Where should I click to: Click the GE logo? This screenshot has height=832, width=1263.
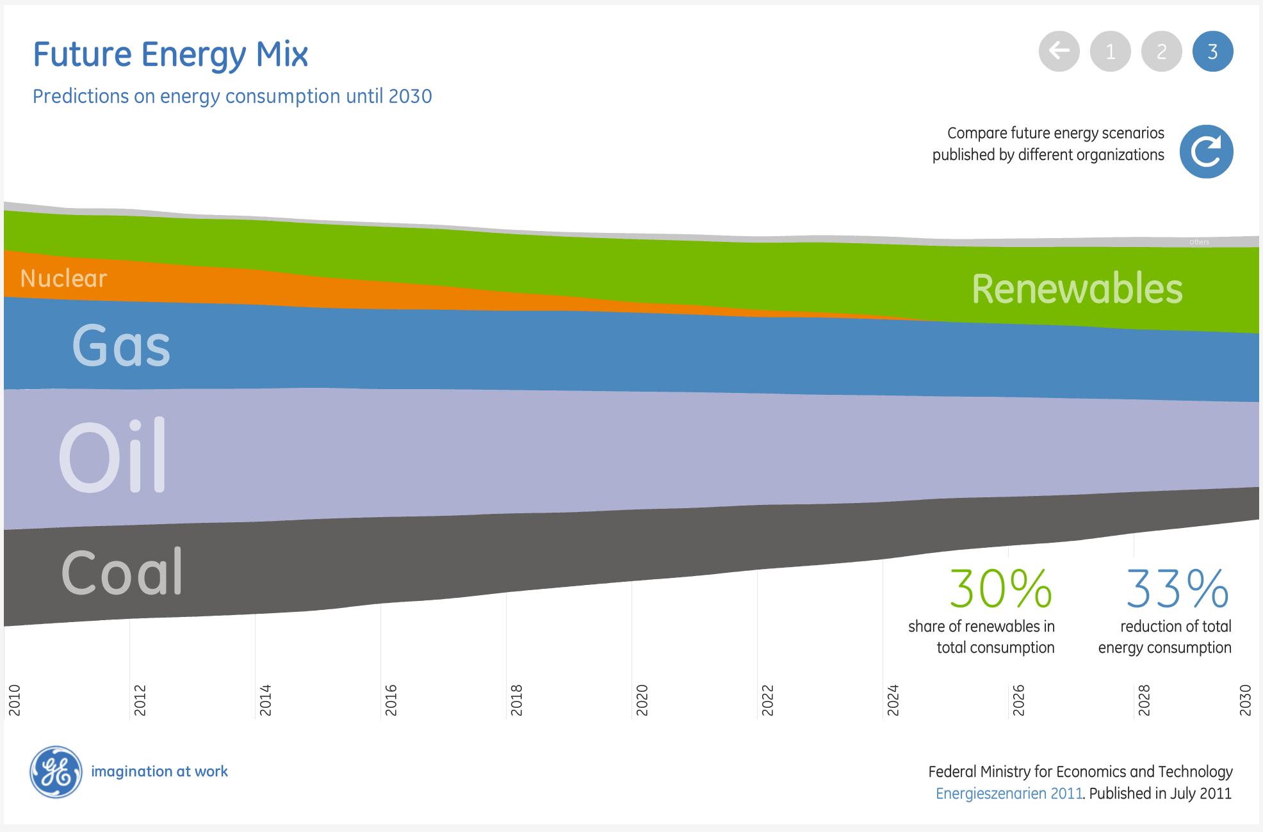click(x=56, y=772)
